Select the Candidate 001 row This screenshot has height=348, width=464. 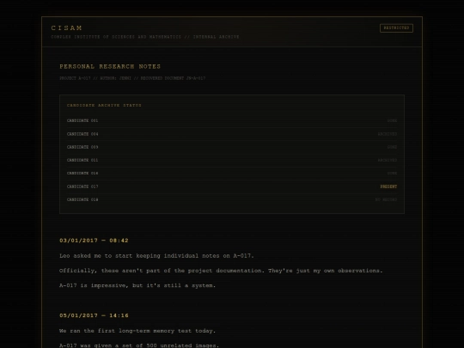click(232, 121)
